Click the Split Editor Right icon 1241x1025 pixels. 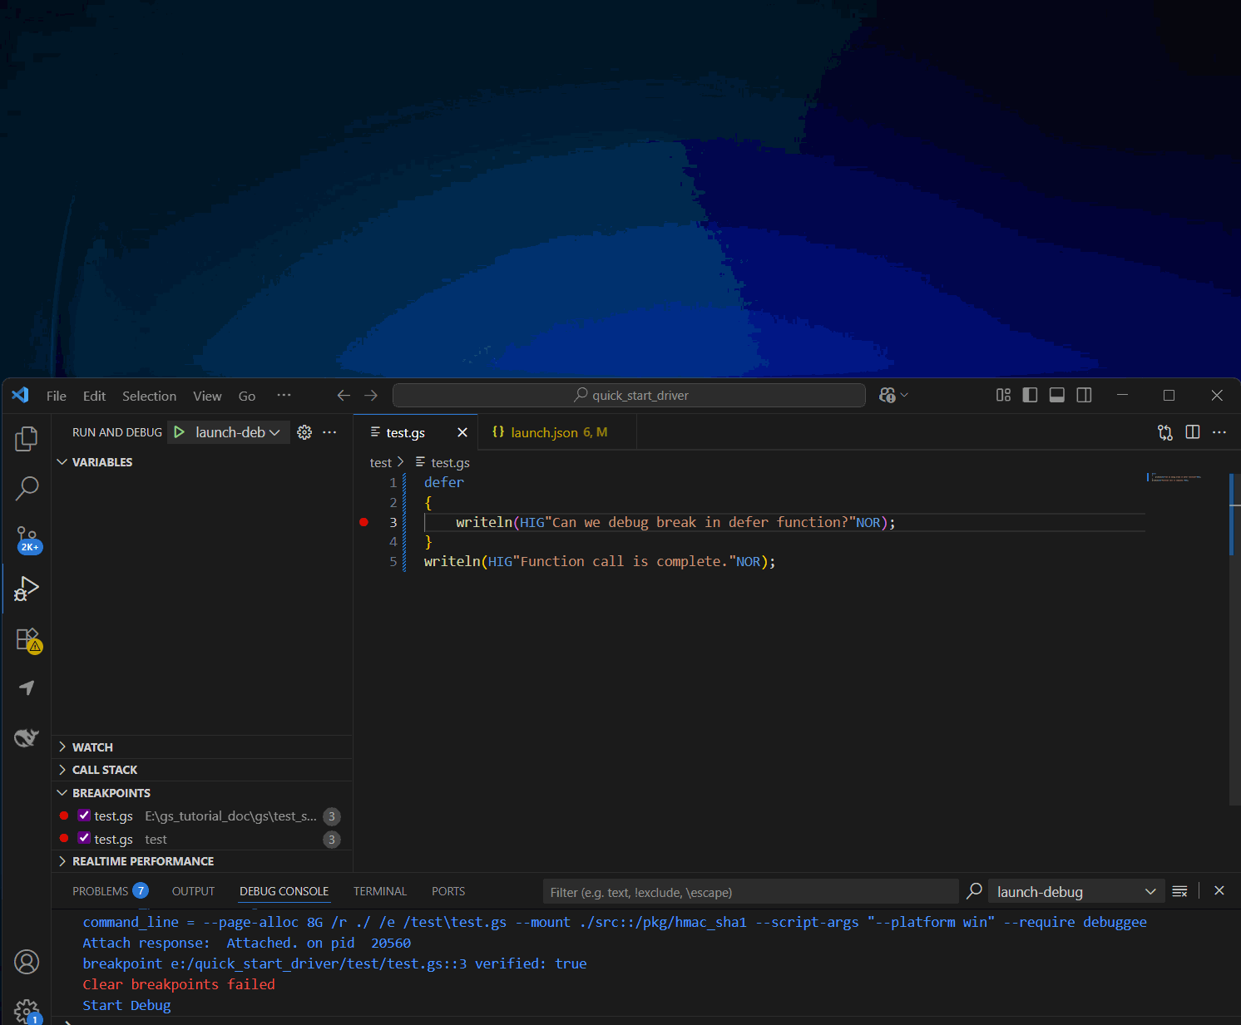[1192, 432]
